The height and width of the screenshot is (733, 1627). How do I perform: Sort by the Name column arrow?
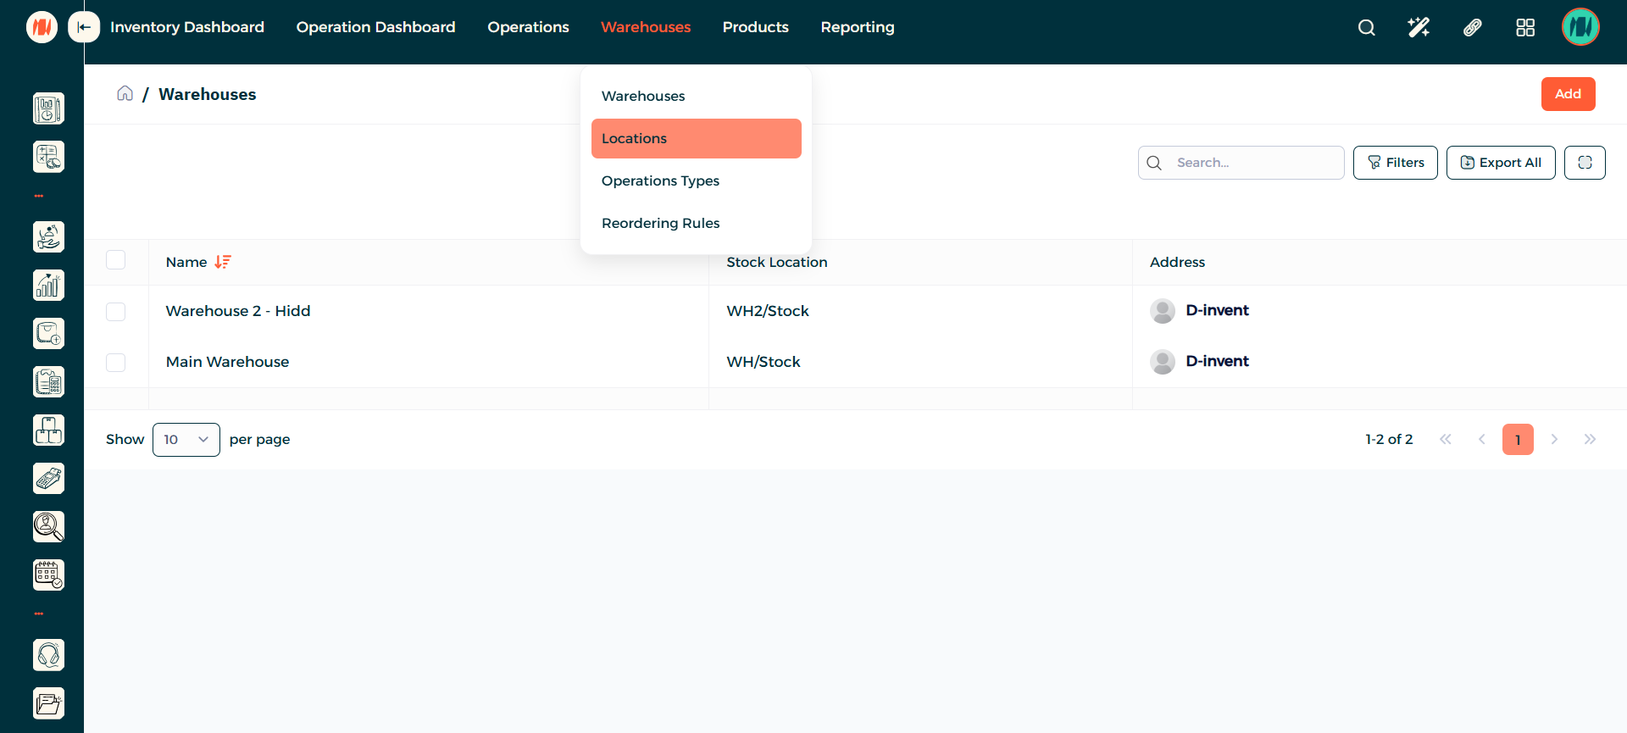223,263
